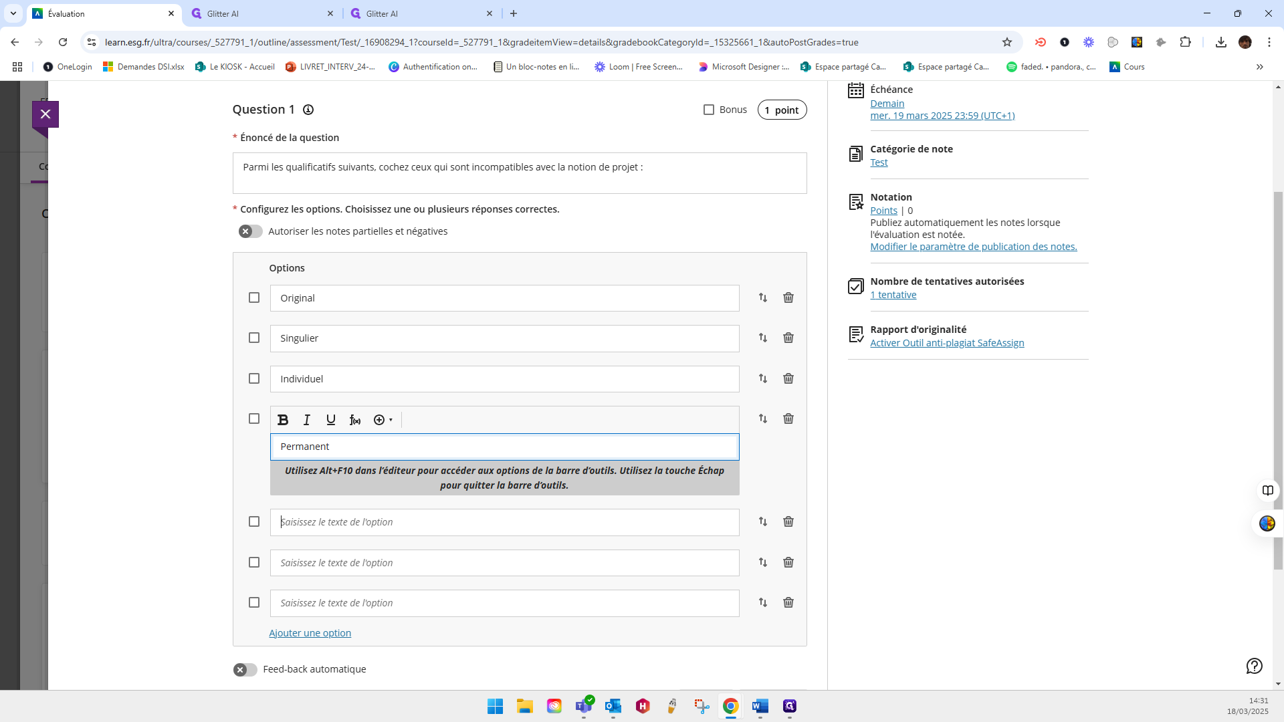This screenshot has height=722, width=1284.
Task: Delete the Individuel option
Action: point(788,378)
